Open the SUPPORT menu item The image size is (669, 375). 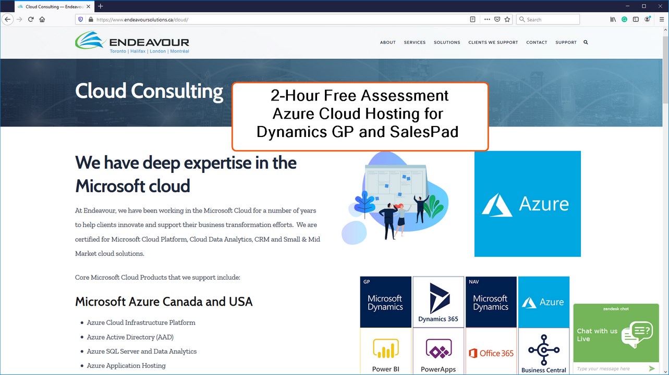click(x=566, y=42)
